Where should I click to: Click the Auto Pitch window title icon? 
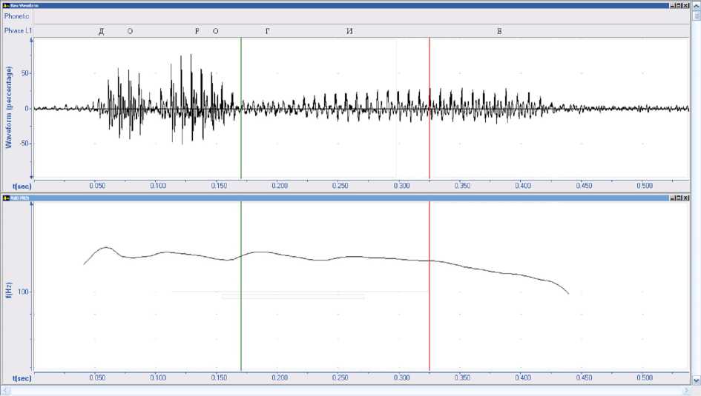coord(5,198)
